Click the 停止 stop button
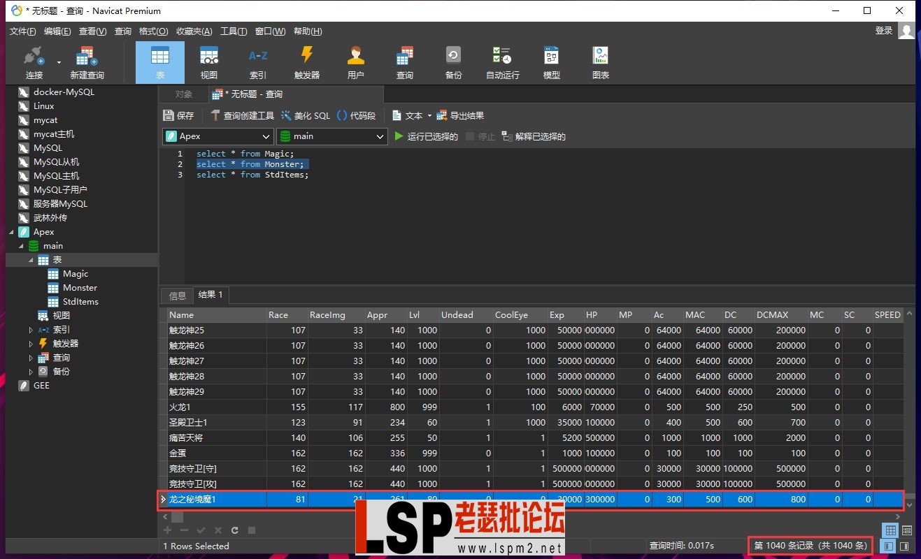The image size is (921, 559). click(x=480, y=136)
